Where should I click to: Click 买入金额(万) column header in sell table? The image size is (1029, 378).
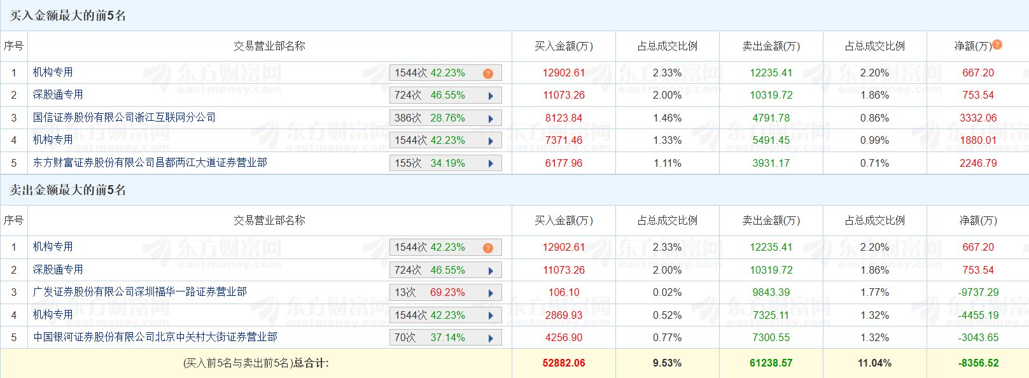(x=563, y=221)
